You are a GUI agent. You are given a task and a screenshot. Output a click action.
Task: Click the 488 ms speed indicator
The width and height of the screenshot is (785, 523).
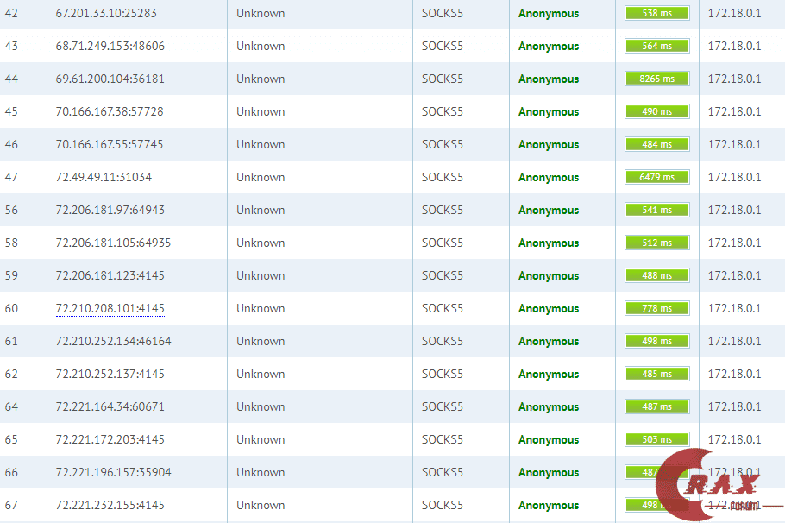pos(657,275)
